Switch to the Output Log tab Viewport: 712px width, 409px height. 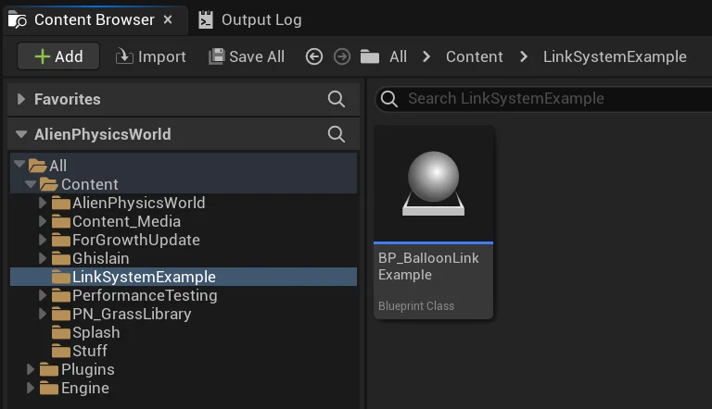coord(248,19)
